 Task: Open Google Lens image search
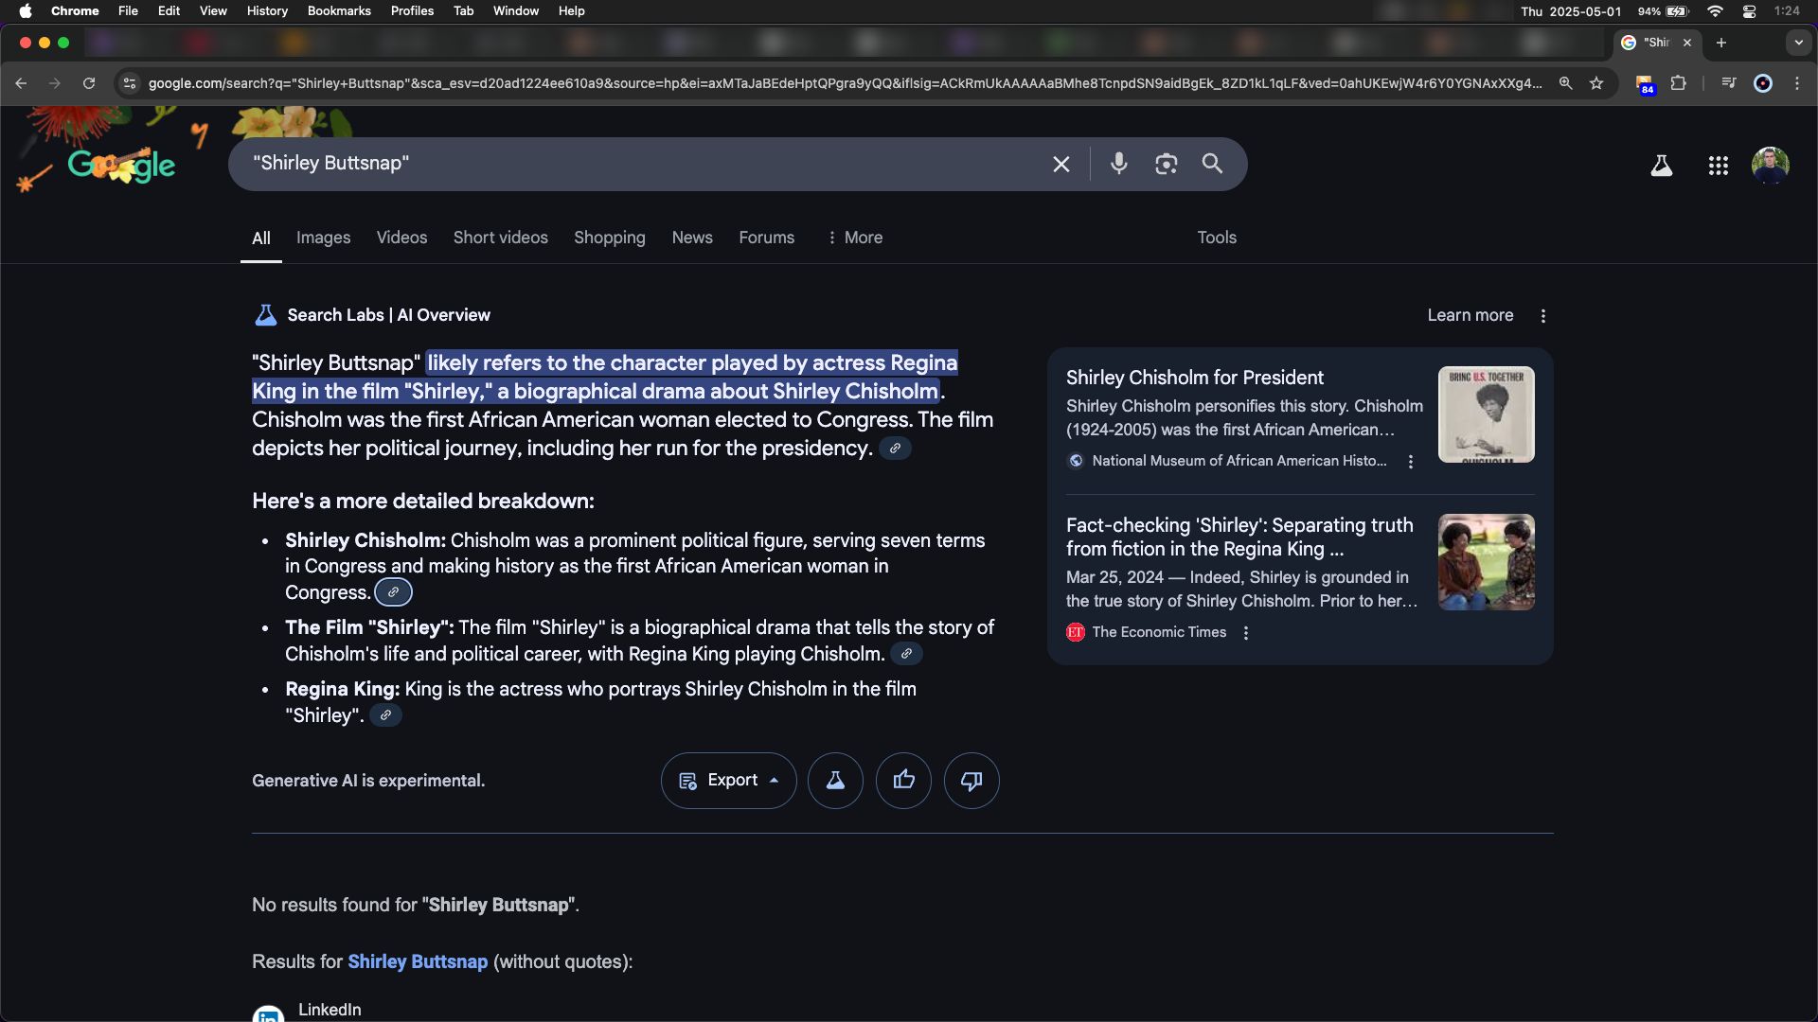[x=1166, y=164]
